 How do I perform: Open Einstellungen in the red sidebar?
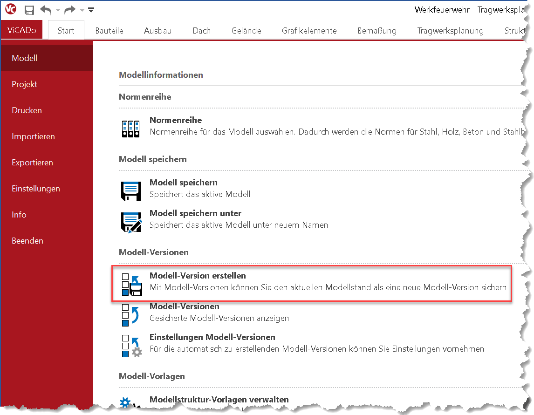tap(47, 189)
